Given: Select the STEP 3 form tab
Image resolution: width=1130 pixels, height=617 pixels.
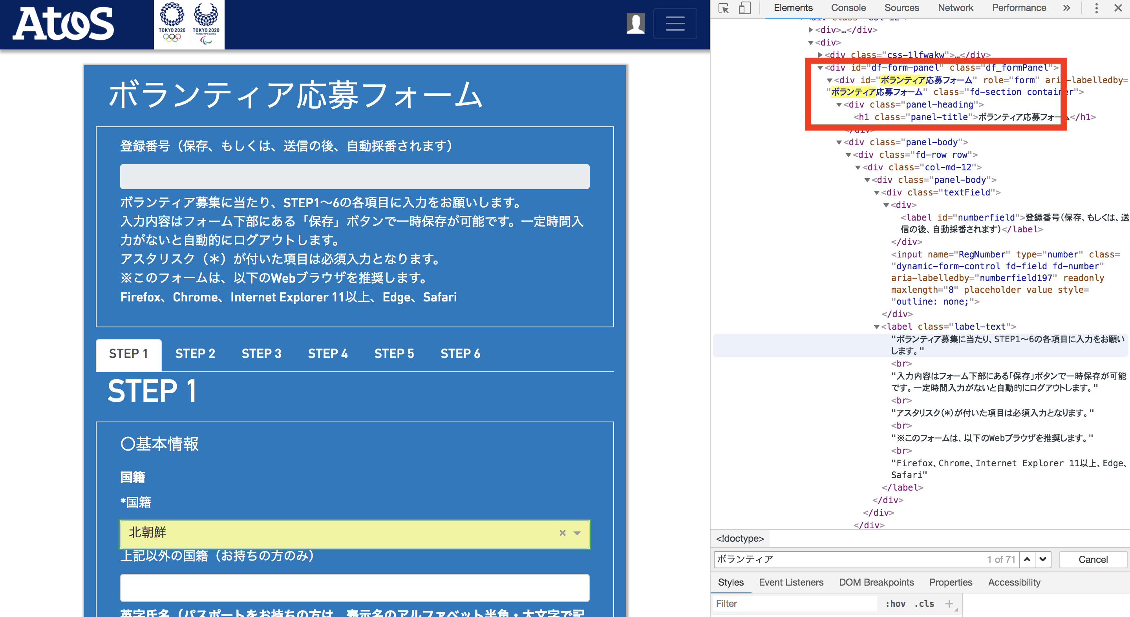Looking at the screenshot, I should 261,354.
